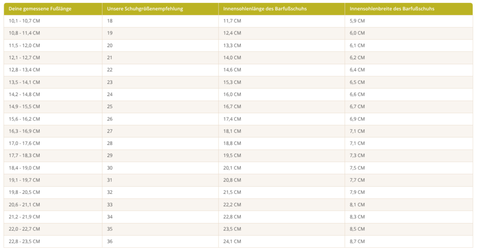
Task: Click the foot length range '17,0 - 17,6 CM'
Action: pyautogui.click(x=24, y=143)
